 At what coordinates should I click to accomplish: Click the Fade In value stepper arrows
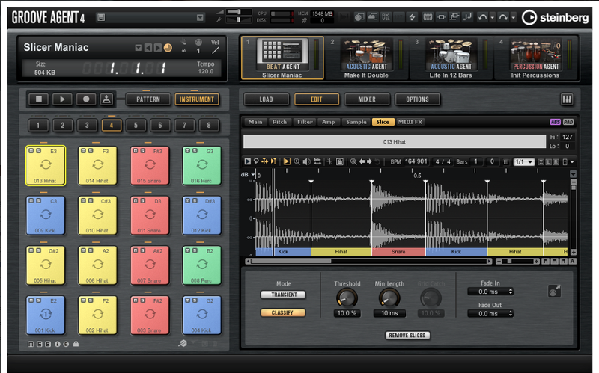coord(511,292)
